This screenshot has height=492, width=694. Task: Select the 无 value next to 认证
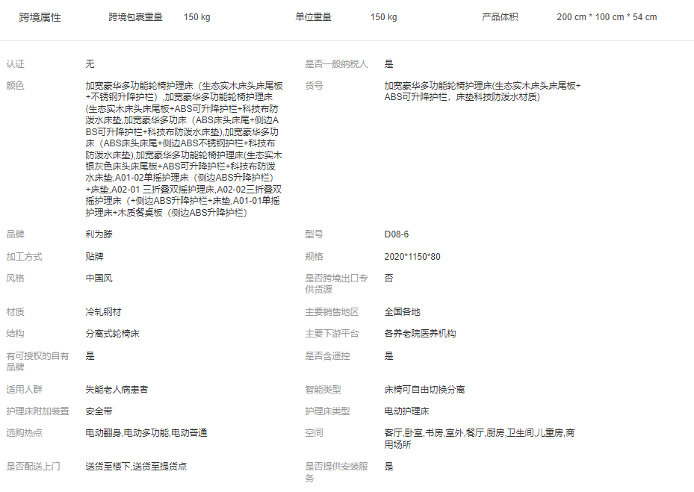pos(90,64)
